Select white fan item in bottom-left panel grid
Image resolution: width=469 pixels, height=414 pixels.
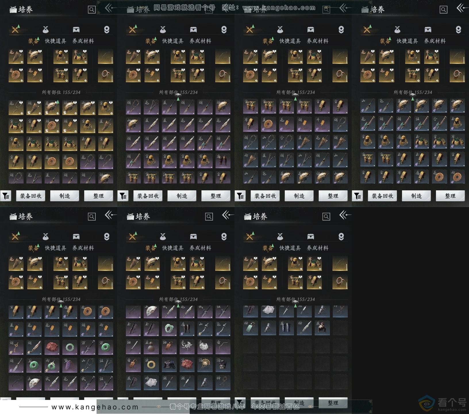(x=34, y=383)
